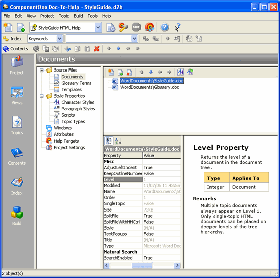Viewport: 280px width, 278px height.
Task: Click the TextPopups False value cell
Action: pyautogui.click(x=162, y=234)
